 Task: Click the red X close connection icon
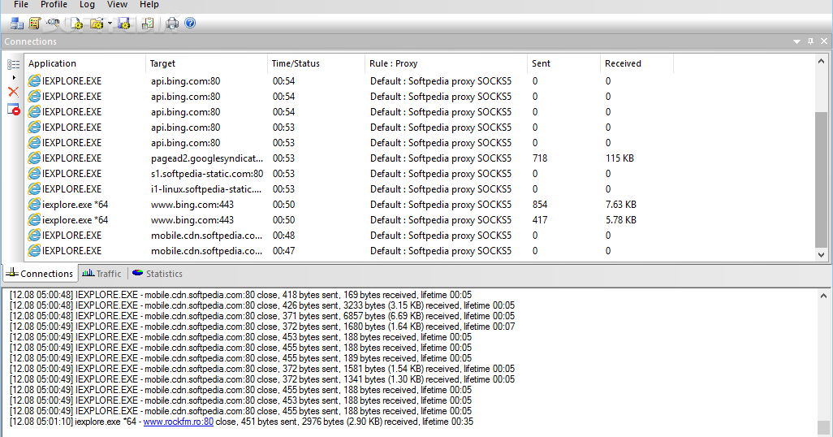tap(13, 92)
